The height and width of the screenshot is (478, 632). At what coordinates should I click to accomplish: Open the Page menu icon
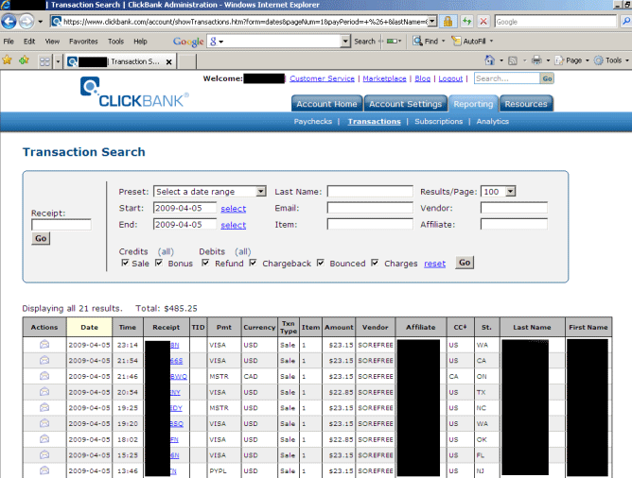tap(559, 60)
